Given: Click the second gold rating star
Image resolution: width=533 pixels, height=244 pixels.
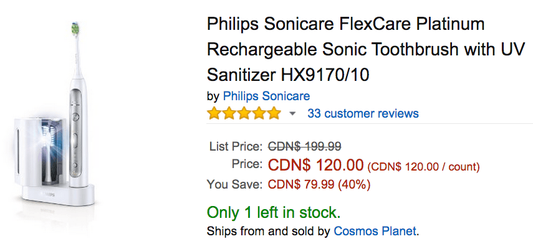Looking at the screenshot, I should coord(229,113).
